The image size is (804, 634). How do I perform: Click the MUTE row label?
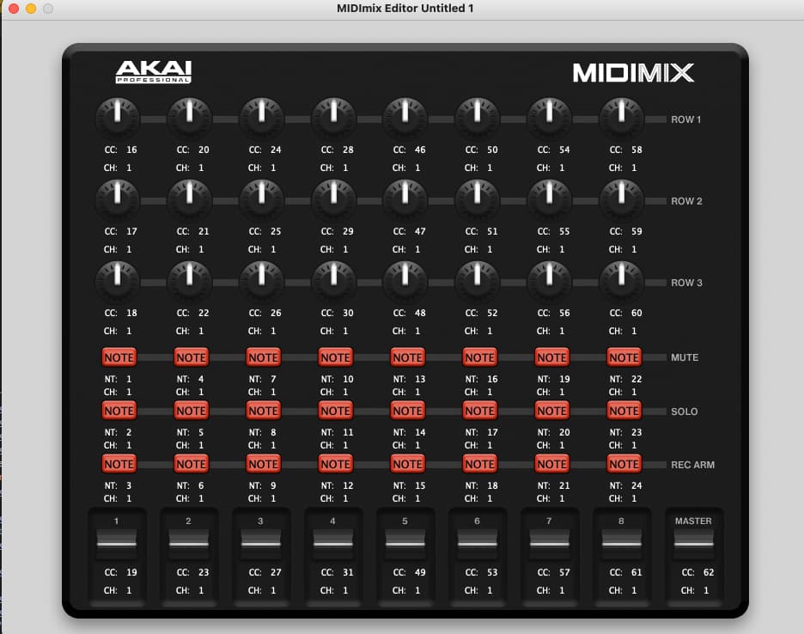685,357
